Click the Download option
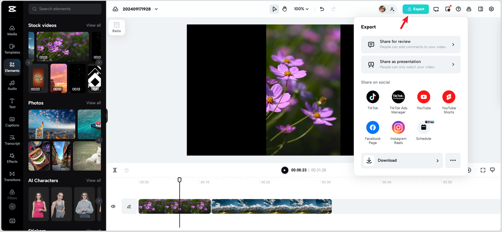 [x=402, y=160]
